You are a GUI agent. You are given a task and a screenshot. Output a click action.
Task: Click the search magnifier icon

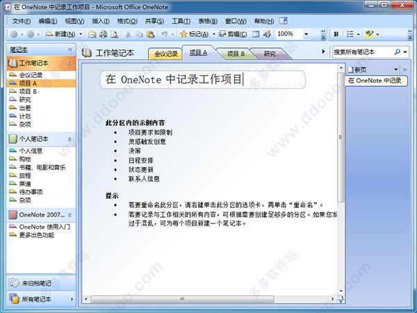coord(398,52)
